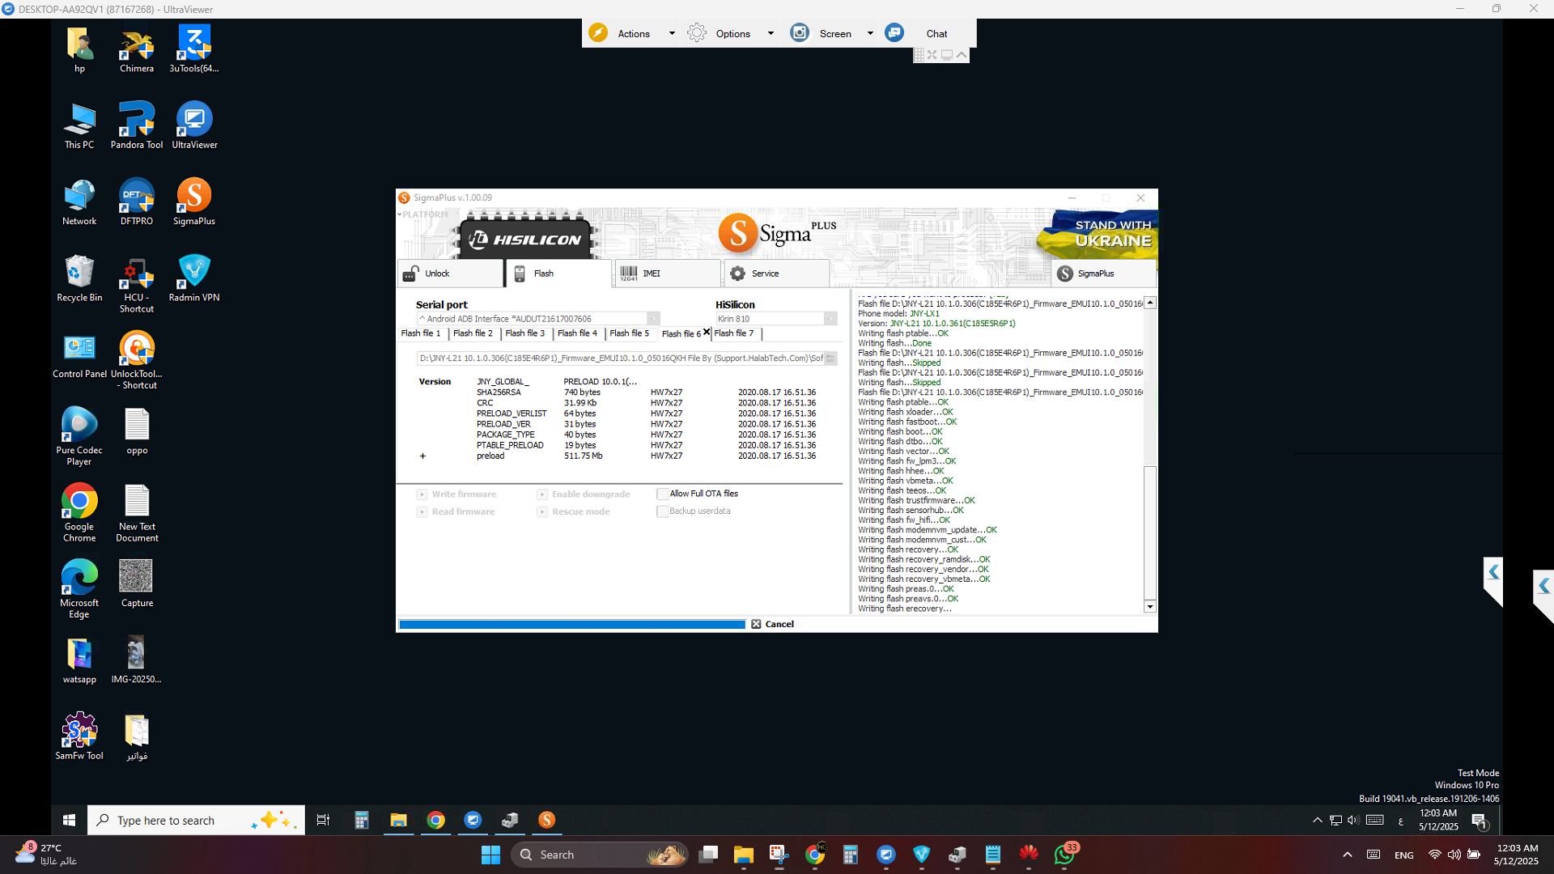Screen dimensions: 1554x874
Task: Open the HCU Shortcut desktop icon
Action: click(137, 284)
